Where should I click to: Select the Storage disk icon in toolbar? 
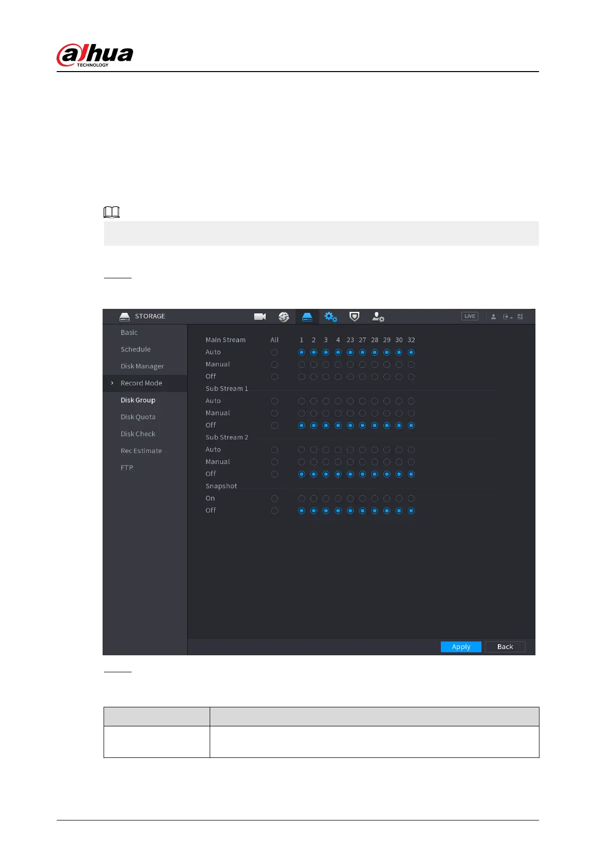pos(307,316)
